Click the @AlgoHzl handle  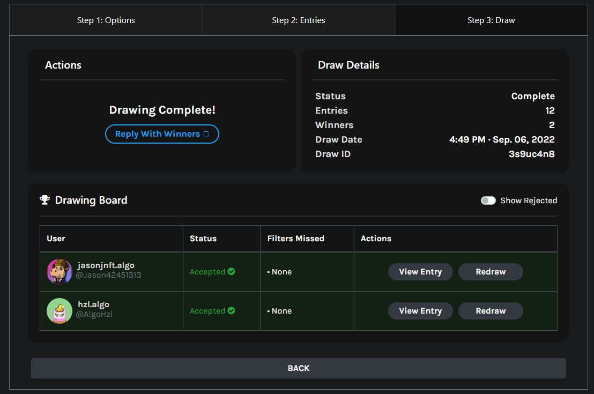tap(94, 315)
